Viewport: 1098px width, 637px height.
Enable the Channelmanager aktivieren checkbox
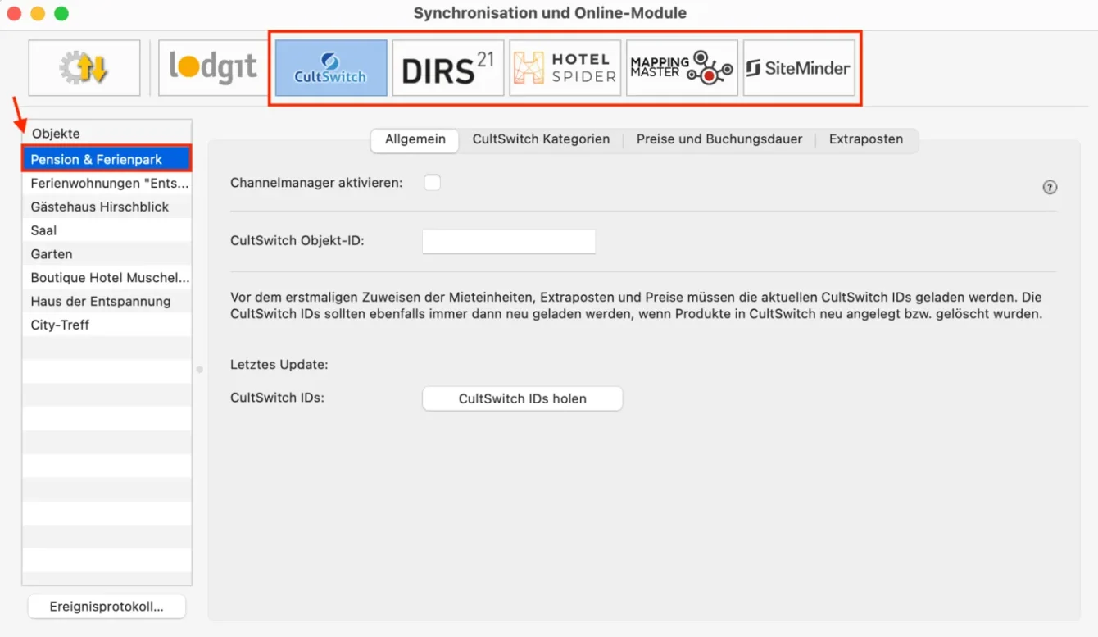433,183
